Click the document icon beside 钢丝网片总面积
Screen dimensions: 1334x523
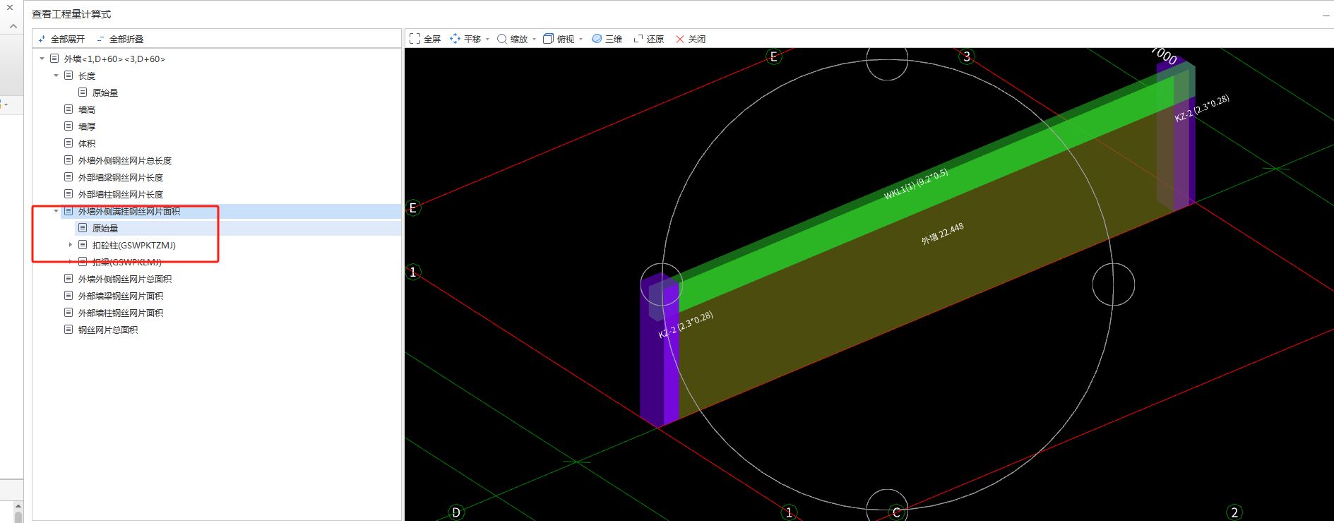69,330
